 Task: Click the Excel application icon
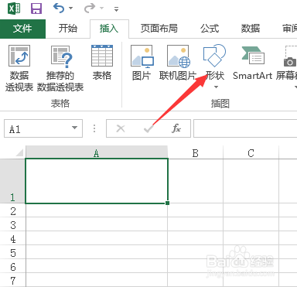14,9
